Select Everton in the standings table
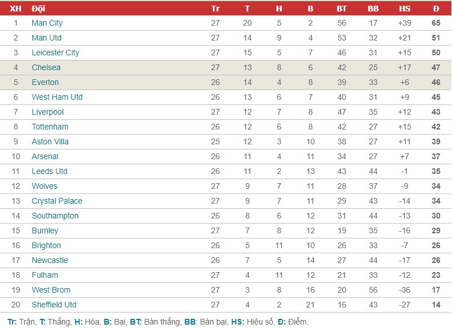Viewport: 452px width, 328px height. (x=45, y=82)
